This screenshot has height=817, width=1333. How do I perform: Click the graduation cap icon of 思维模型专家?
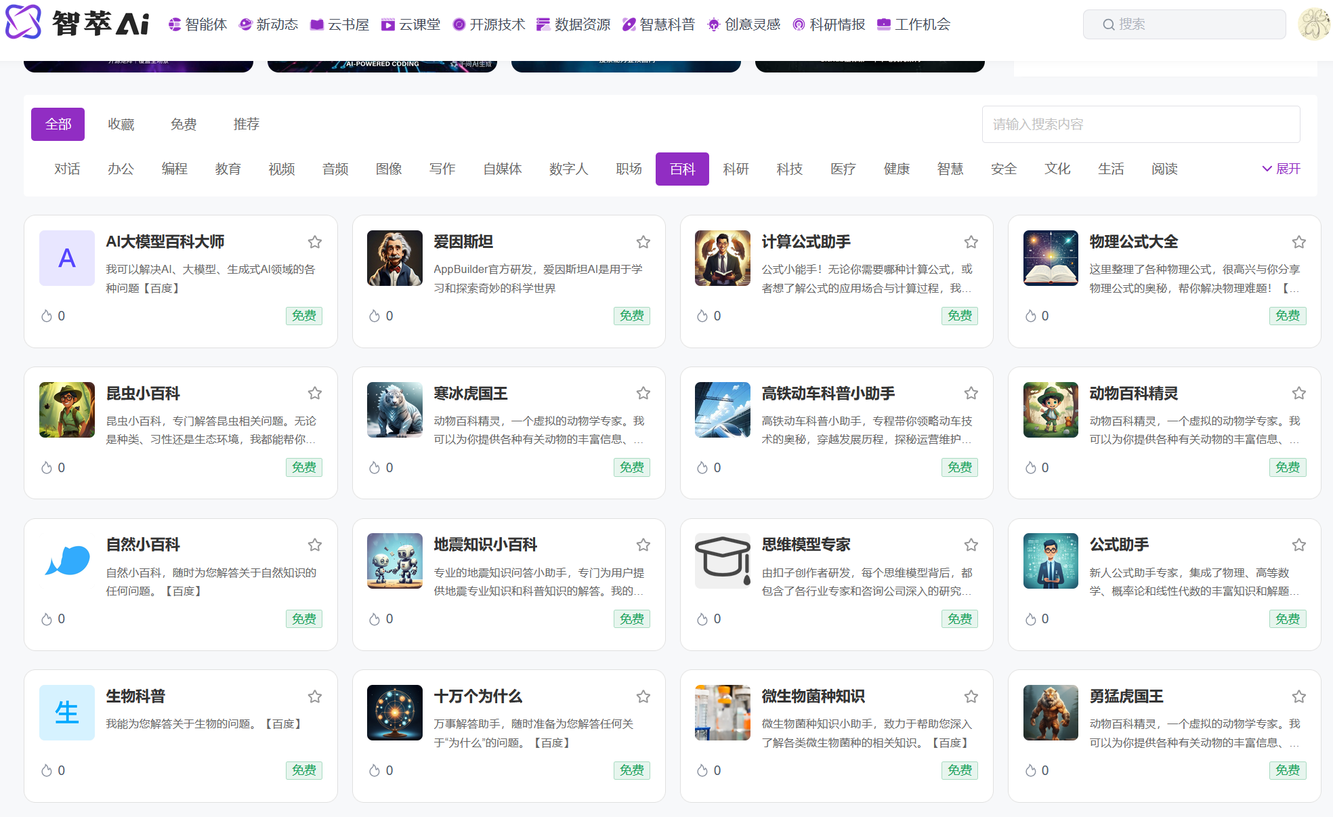(x=723, y=561)
